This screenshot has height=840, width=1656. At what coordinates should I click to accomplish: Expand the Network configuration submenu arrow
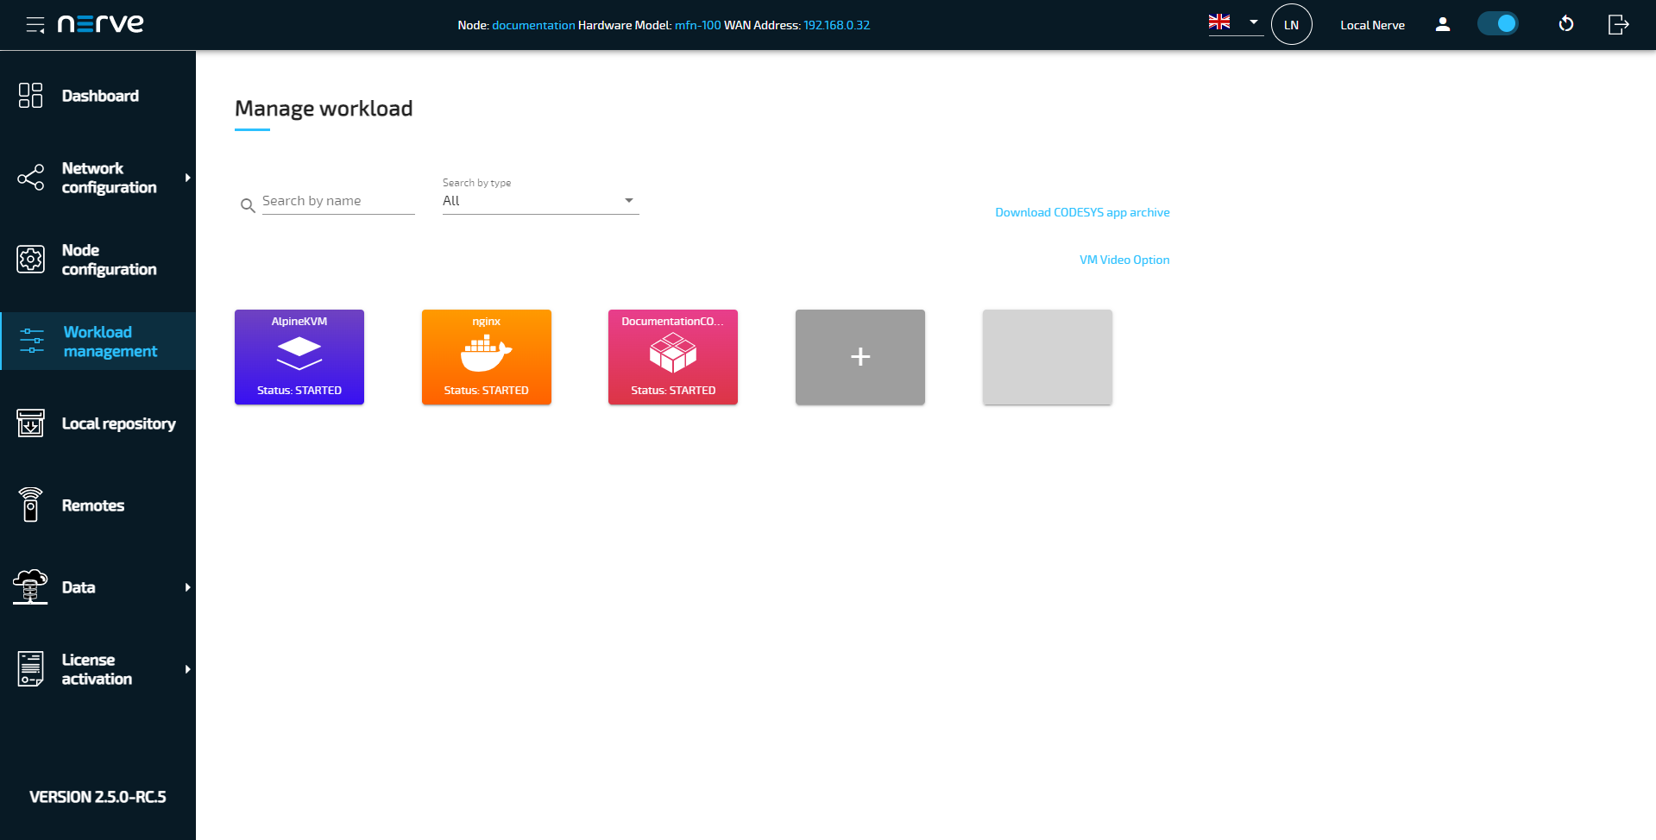coord(187,178)
